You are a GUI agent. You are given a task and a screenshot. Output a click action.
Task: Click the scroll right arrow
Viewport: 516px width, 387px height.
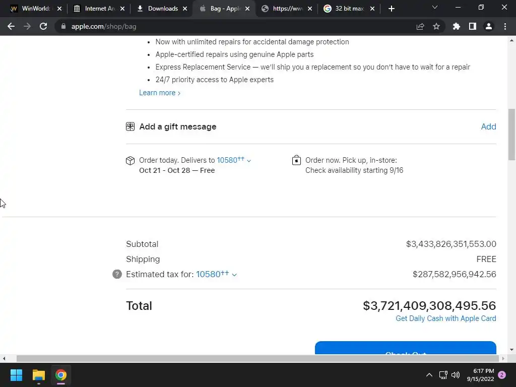pyautogui.click(x=503, y=358)
